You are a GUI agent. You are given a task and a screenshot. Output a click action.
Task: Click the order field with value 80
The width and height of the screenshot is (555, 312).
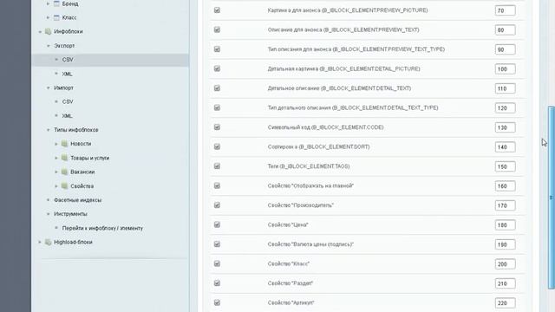click(505, 30)
